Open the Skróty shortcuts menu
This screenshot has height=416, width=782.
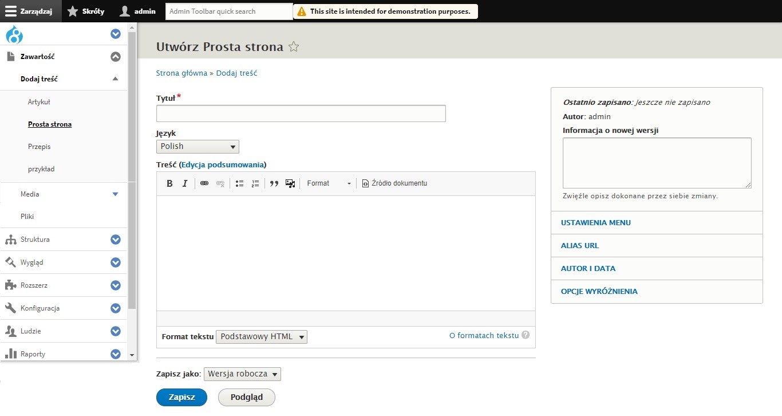86,11
